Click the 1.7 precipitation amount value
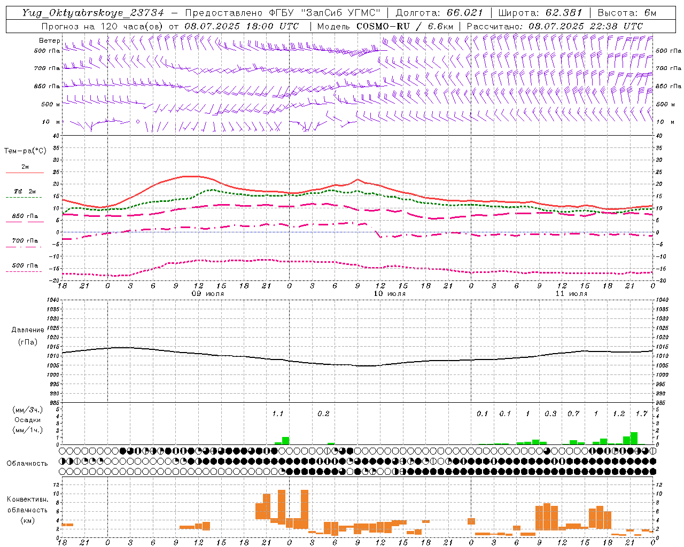 641,414
